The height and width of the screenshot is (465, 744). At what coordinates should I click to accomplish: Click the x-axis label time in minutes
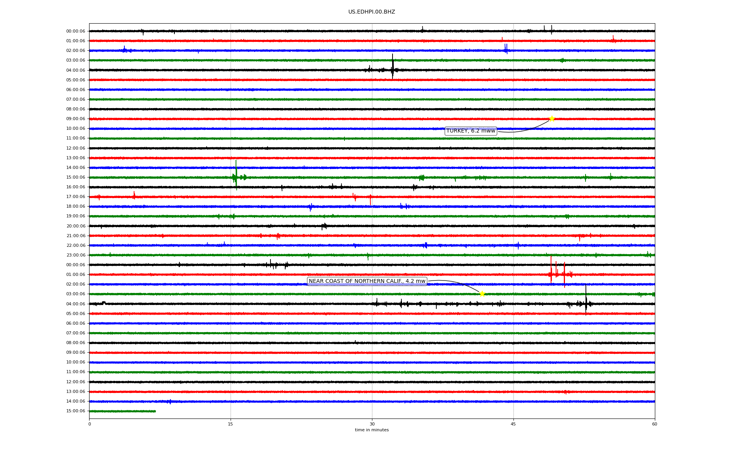click(x=372, y=430)
